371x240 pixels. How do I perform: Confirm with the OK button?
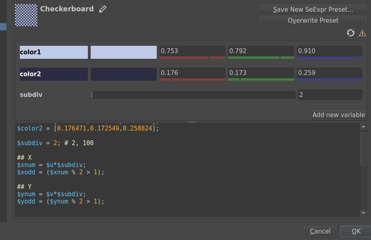(356, 231)
